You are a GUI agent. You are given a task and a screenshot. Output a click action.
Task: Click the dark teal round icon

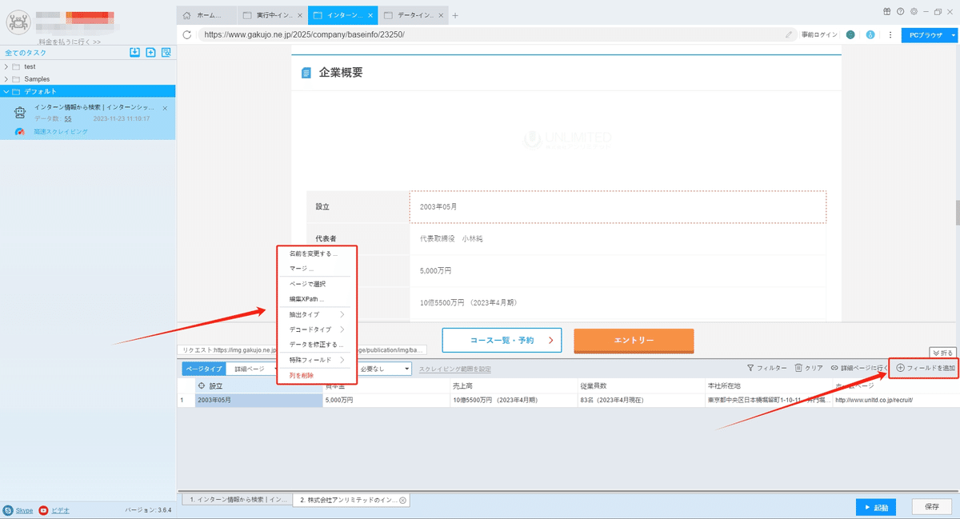tap(850, 34)
